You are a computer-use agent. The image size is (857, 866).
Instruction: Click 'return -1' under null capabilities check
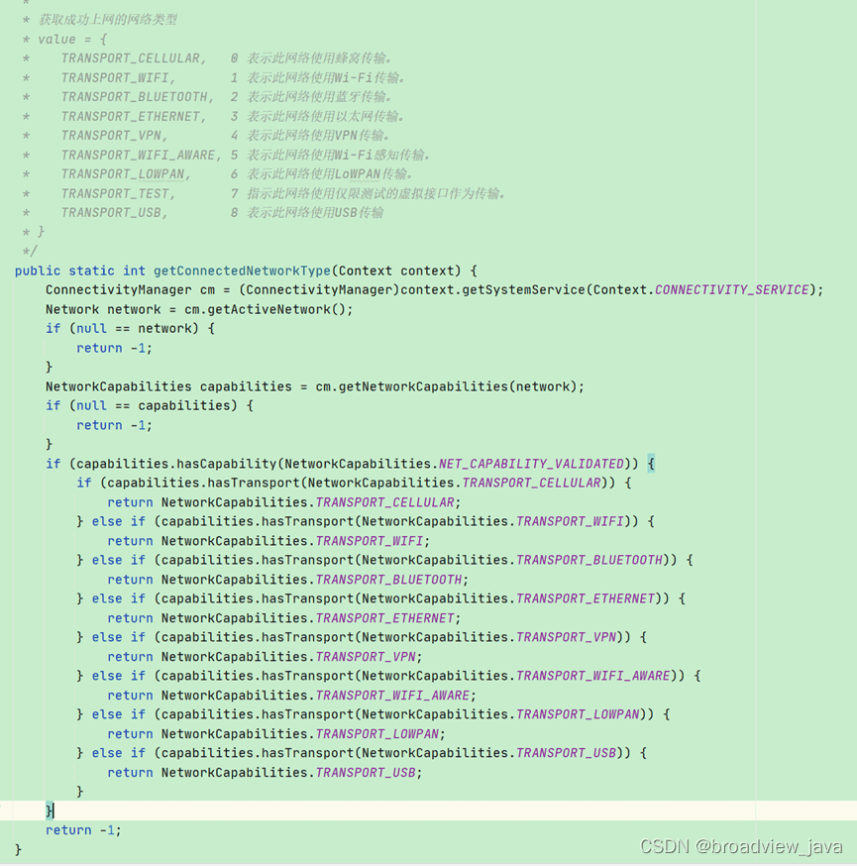(110, 425)
